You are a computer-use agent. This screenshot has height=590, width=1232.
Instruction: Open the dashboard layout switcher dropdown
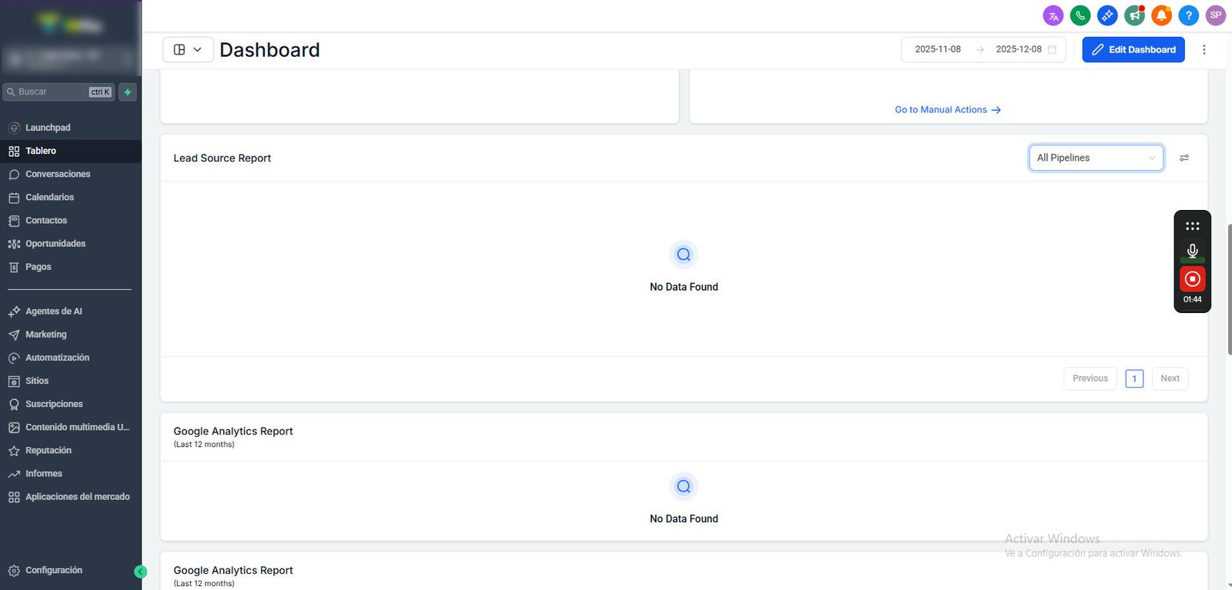[x=188, y=49]
